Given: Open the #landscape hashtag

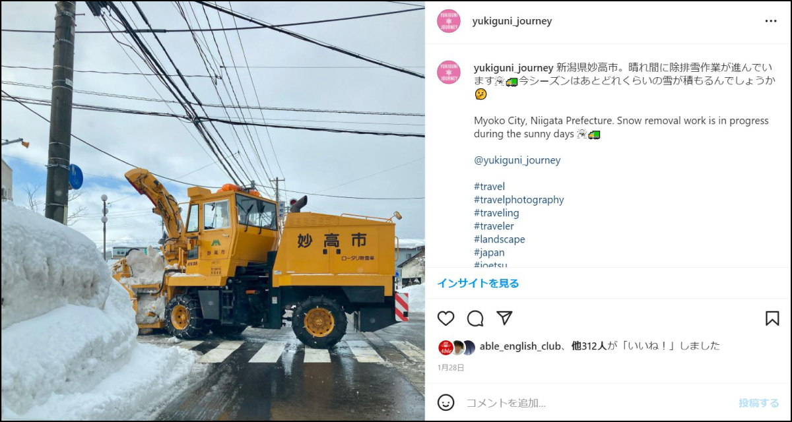Looking at the screenshot, I should pos(500,239).
